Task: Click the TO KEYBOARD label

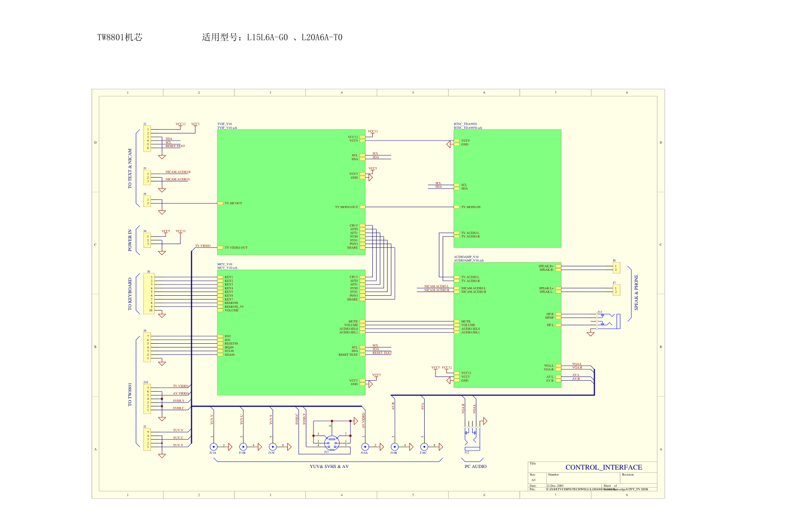Action: (130, 294)
